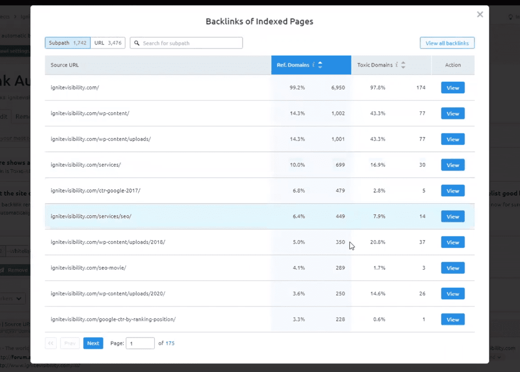Image resolution: width=520 pixels, height=372 pixels.
Task: Click the Toxic Domains info icon
Action: 396,65
